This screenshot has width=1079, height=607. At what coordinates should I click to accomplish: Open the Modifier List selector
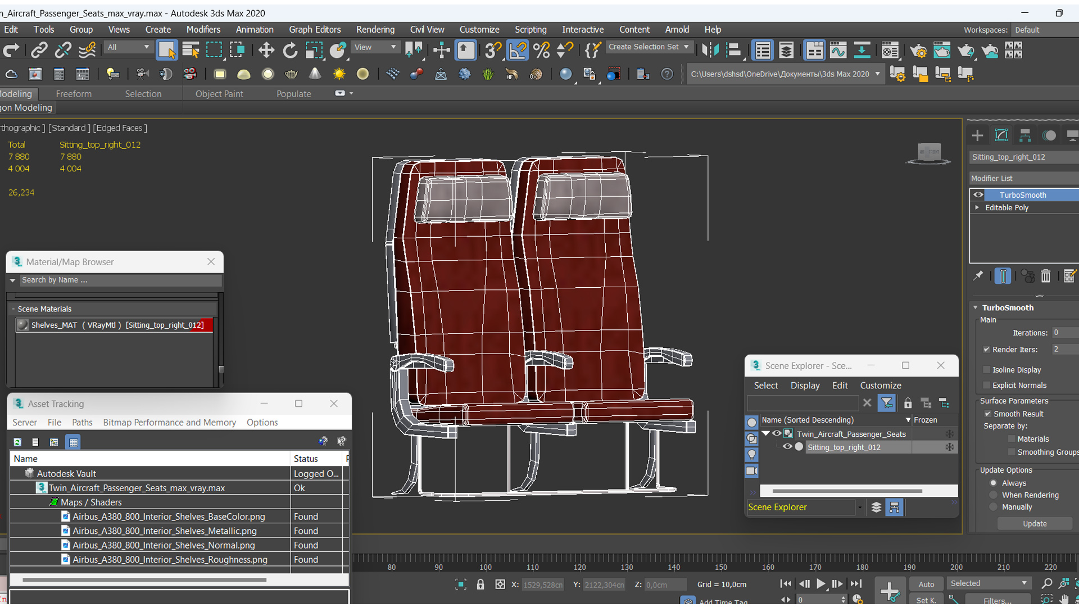pyautogui.click(x=1024, y=178)
